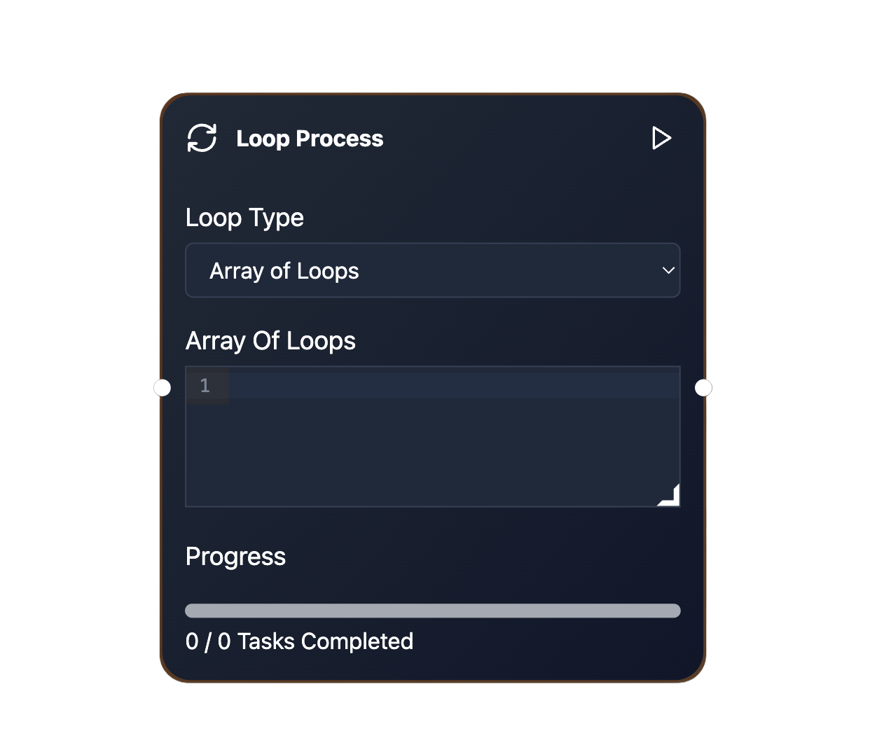Run the Loop Process node
The image size is (870, 745).
coord(661,138)
